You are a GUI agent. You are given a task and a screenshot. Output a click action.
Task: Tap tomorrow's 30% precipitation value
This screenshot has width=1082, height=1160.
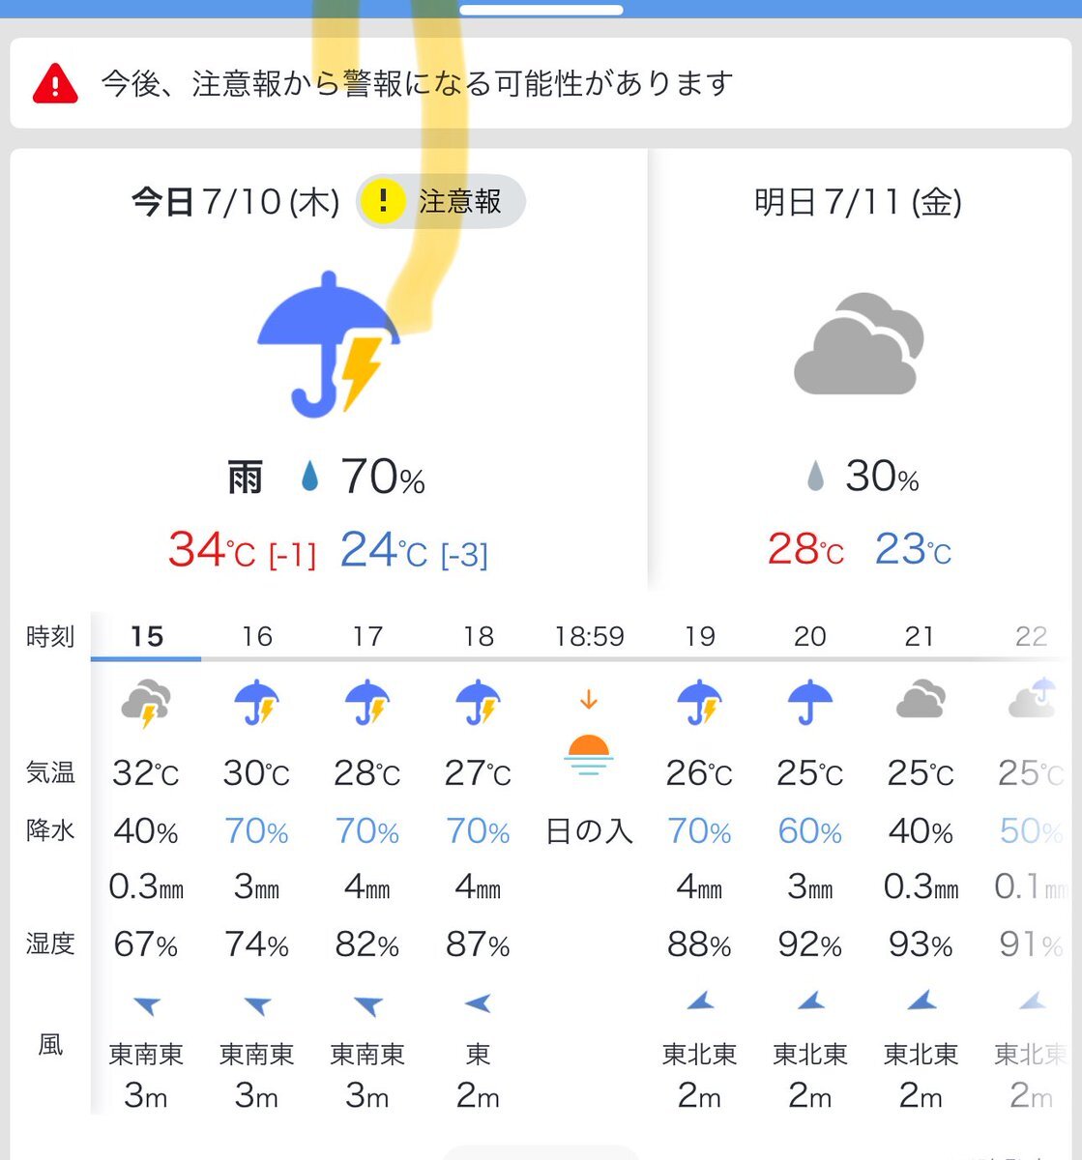[x=882, y=477]
